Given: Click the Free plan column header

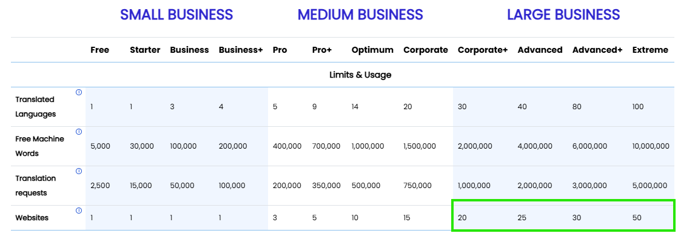Looking at the screenshot, I should tap(100, 50).
